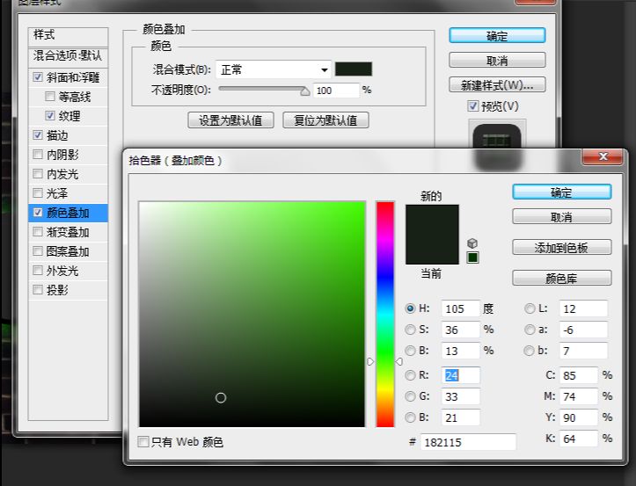Click inside the green saturation-brightness color field

(252, 314)
